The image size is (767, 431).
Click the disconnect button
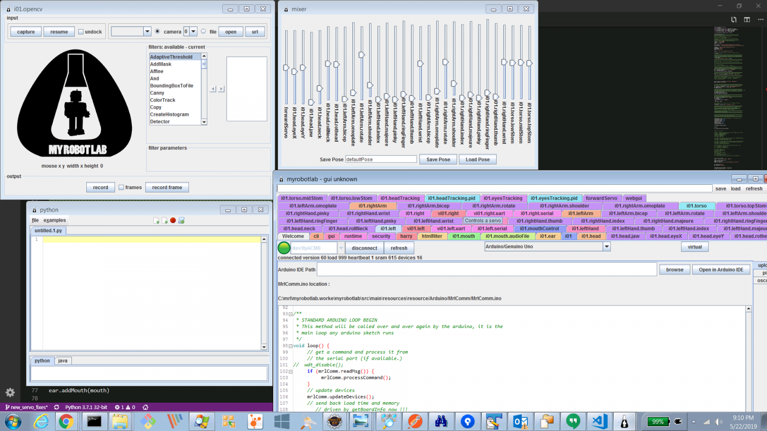364,248
